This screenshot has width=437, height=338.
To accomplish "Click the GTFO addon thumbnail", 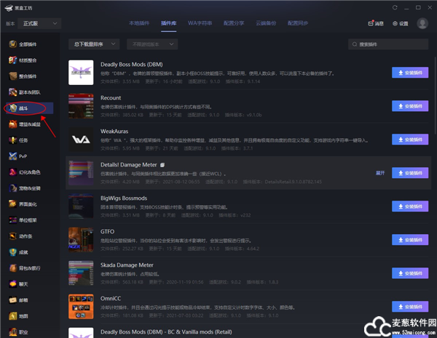I will pos(81,240).
